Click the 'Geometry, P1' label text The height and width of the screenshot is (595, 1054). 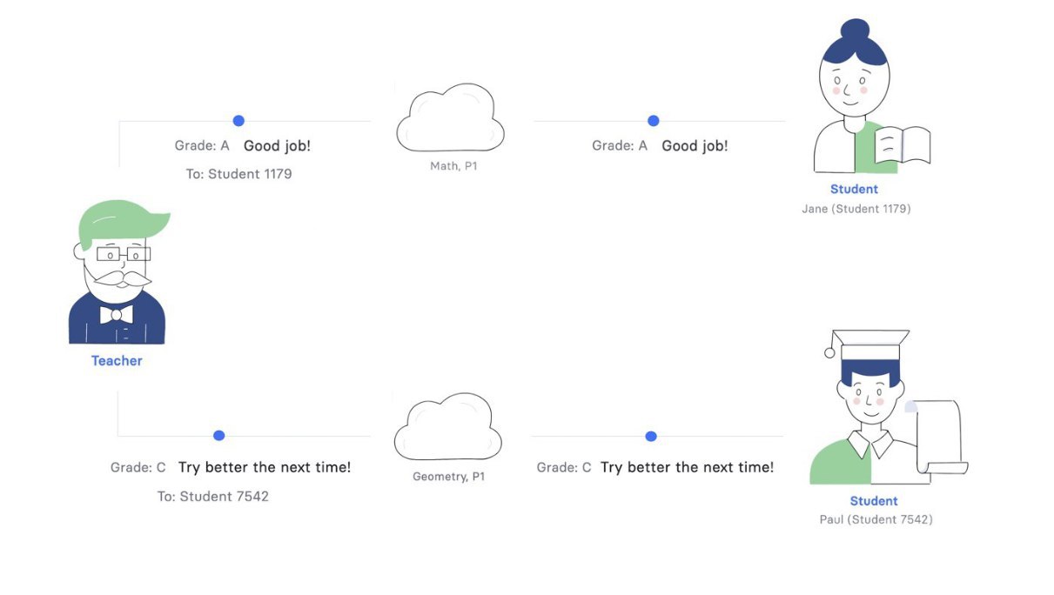pyautogui.click(x=449, y=477)
